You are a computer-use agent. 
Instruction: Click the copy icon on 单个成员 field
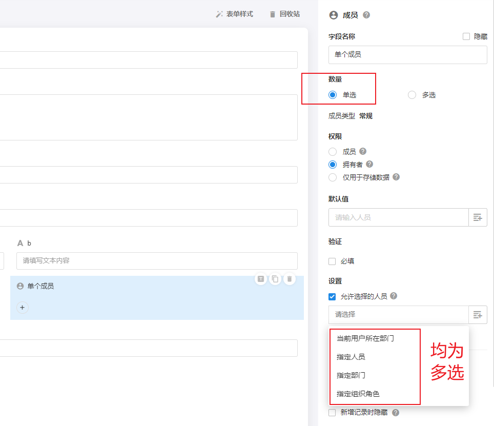tap(275, 279)
